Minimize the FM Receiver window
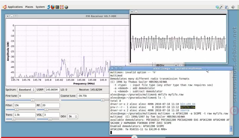Viewport: 239px width, 138px height. [x=12, y=16]
